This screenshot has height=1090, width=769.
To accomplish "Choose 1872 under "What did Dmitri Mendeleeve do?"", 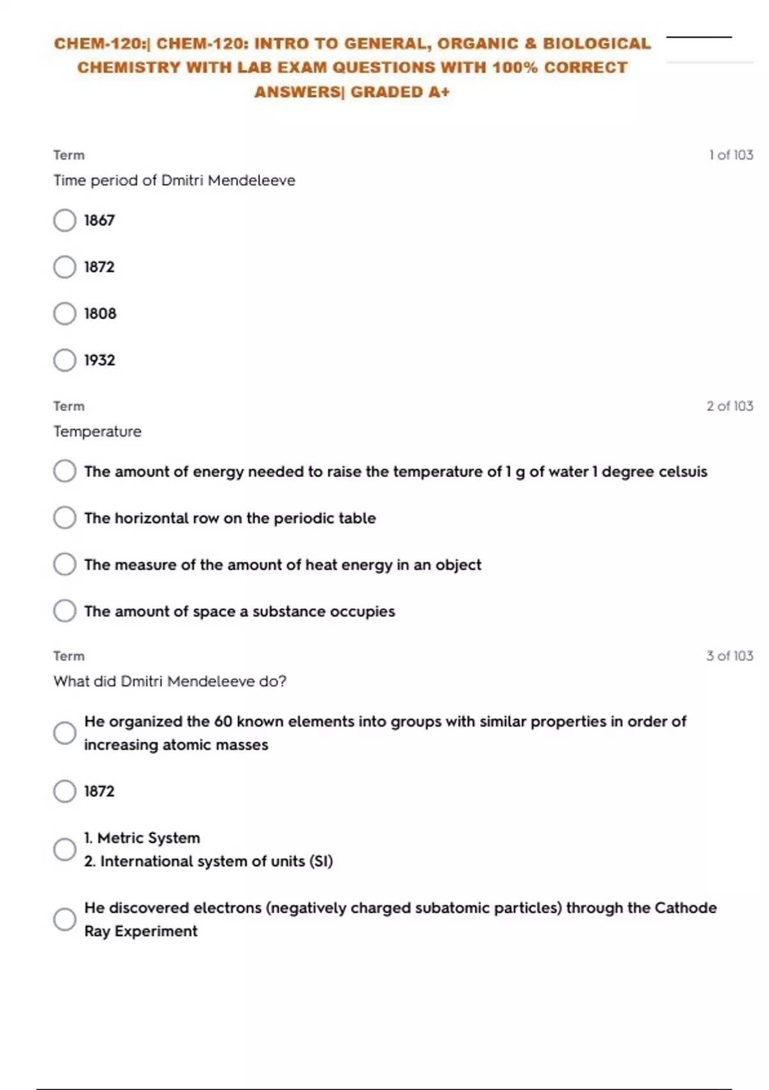I will pos(65,791).
